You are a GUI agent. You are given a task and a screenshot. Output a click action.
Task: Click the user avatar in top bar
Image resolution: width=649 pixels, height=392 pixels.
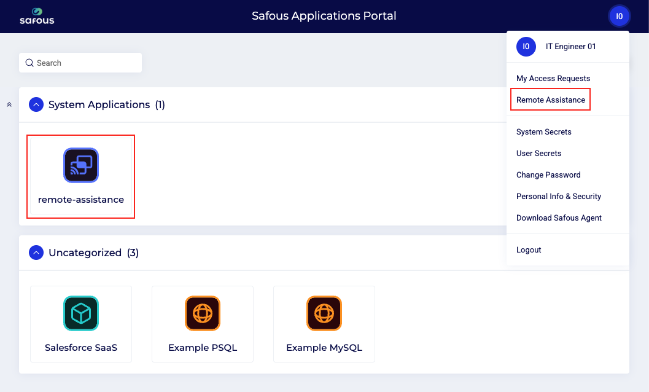pos(619,17)
